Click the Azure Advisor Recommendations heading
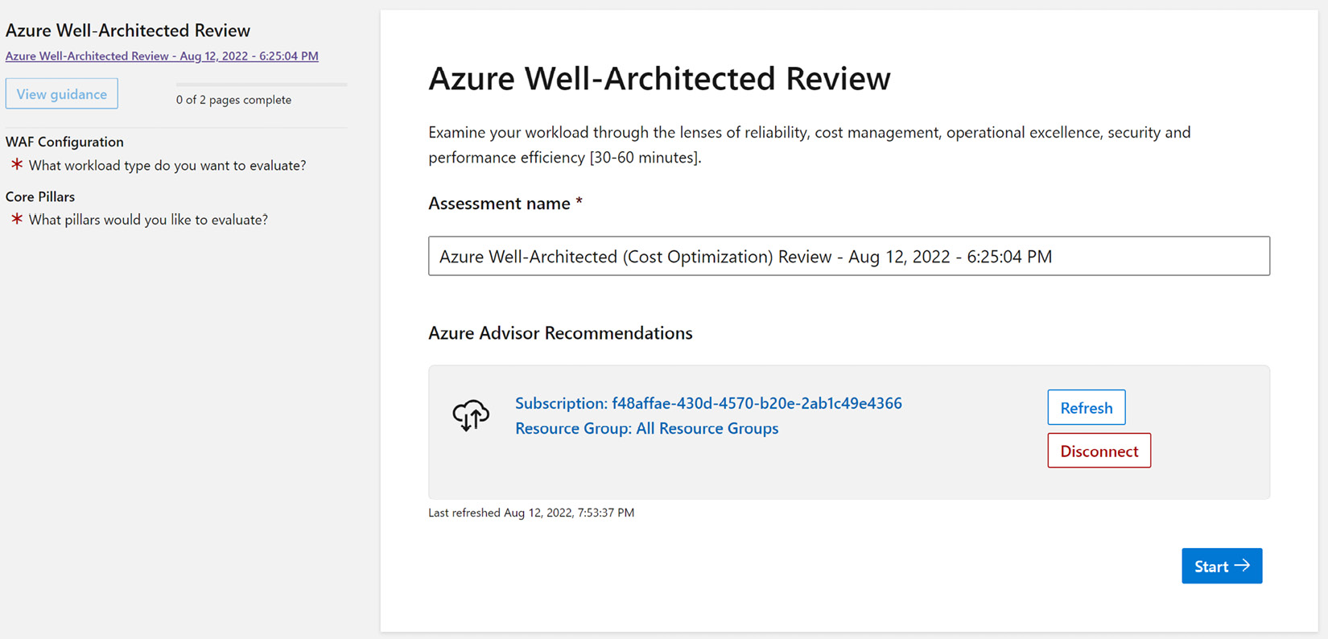The height and width of the screenshot is (639, 1328). [x=560, y=333]
